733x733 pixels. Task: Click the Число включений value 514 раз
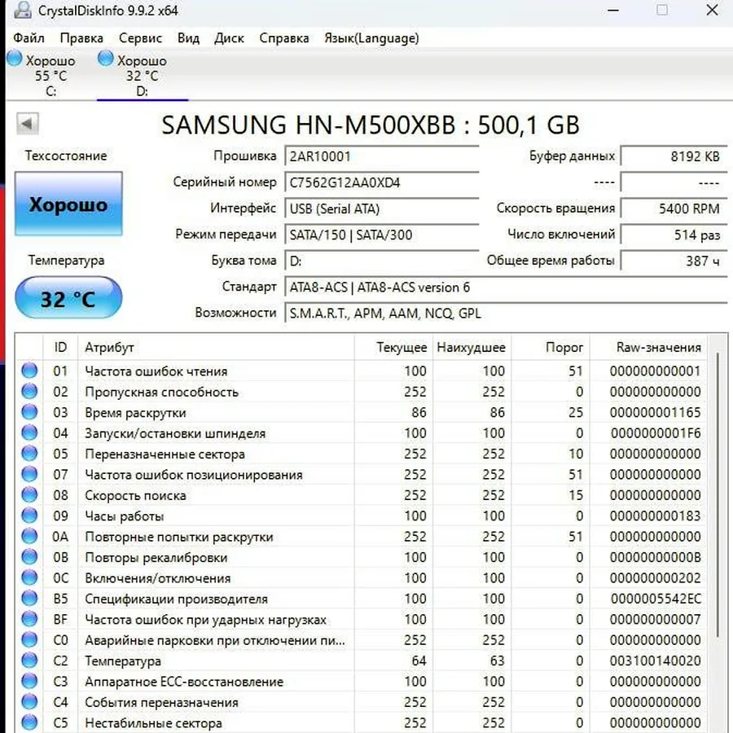674,235
